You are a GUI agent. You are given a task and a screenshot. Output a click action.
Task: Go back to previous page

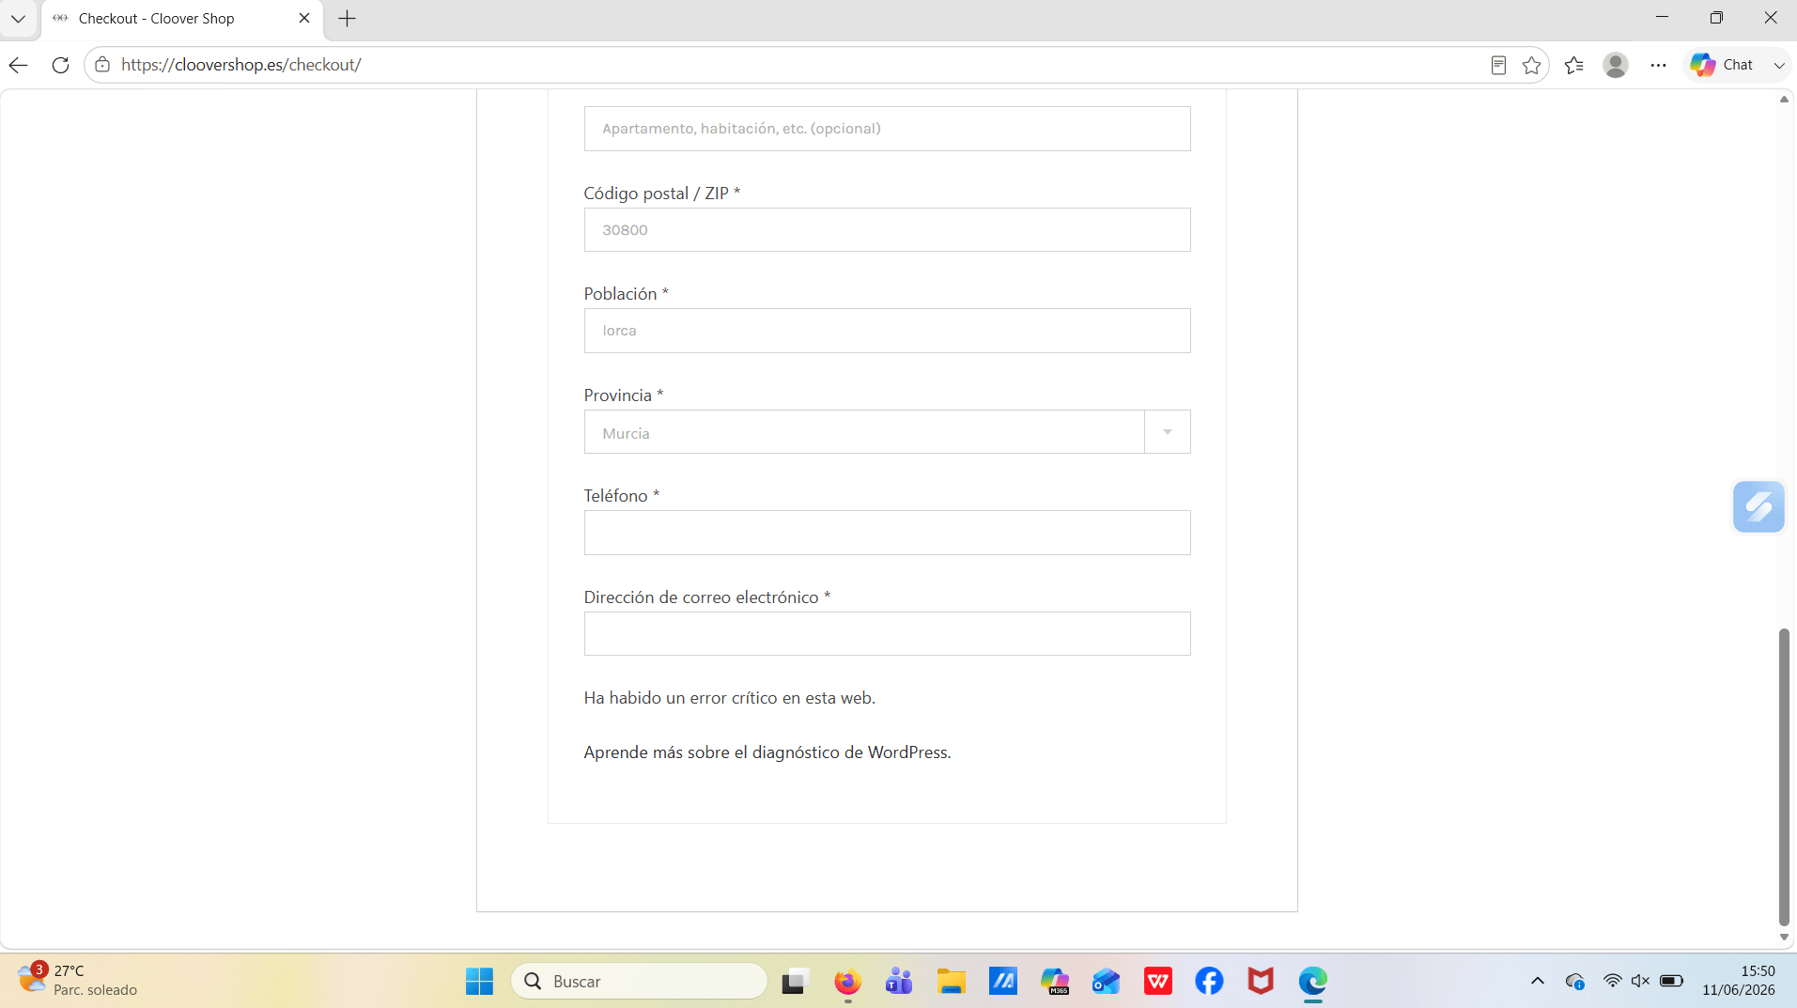pos(19,65)
